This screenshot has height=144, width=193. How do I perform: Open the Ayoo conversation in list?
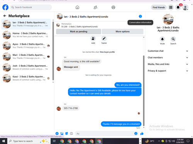click(x=26, y=46)
